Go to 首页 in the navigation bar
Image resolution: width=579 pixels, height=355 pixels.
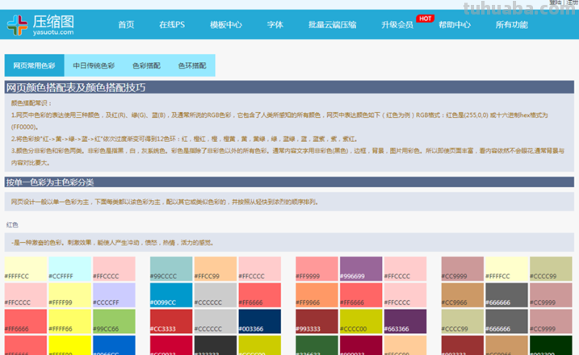pyautogui.click(x=126, y=25)
